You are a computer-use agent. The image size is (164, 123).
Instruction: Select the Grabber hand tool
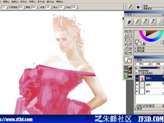pyautogui.click(x=130, y=53)
